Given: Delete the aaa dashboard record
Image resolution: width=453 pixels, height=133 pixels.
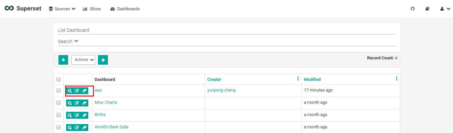Looking at the screenshot, I should click(84, 91).
